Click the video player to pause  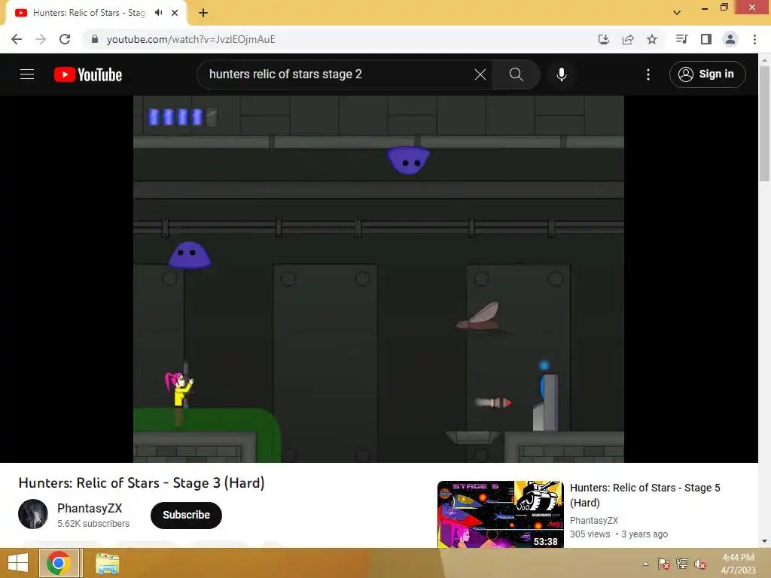379,278
